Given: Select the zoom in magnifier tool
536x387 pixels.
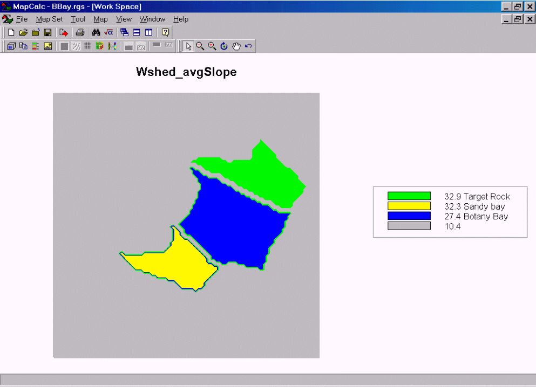Looking at the screenshot, I should tap(212, 46).
